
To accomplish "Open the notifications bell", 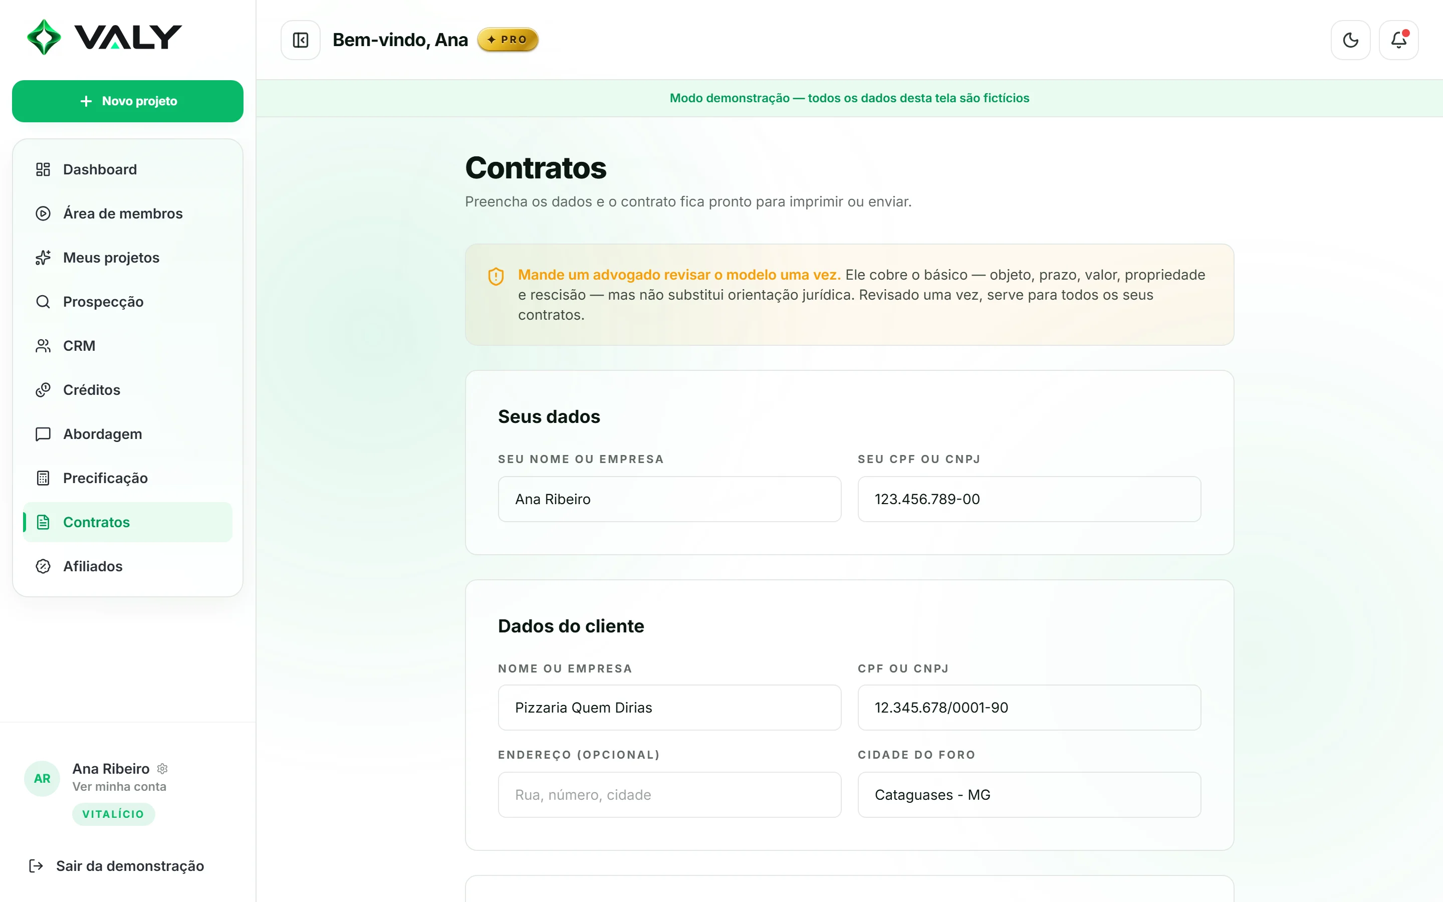I will click(1398, 40).
